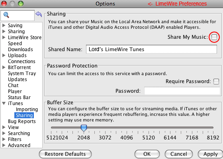Click the Shared Name text field
Image resolution: width=223 pixels, height=159 pixels.
pyautogui.click(x=151, y=49)
